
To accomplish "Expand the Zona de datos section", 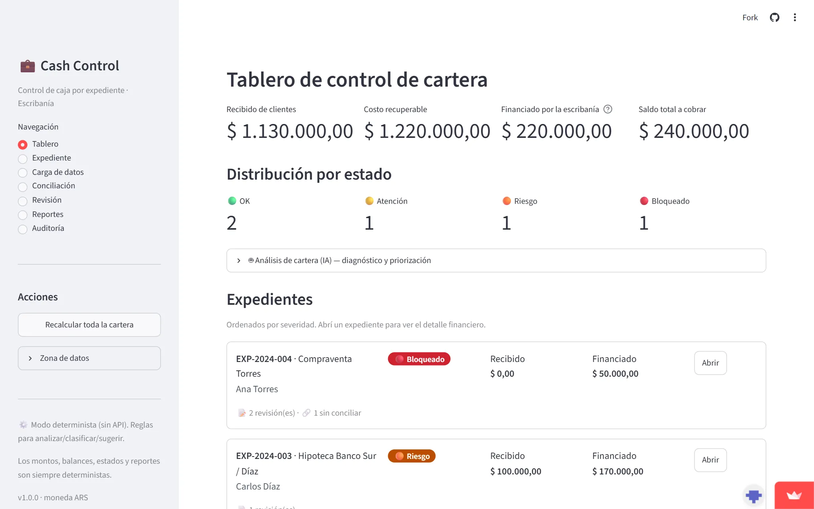I will coord(89,358).
